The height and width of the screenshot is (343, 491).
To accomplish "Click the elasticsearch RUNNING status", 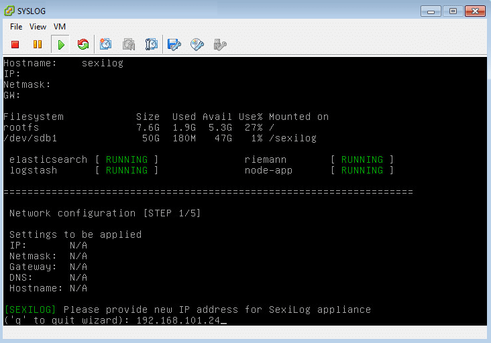I will [x=127, y=159].
